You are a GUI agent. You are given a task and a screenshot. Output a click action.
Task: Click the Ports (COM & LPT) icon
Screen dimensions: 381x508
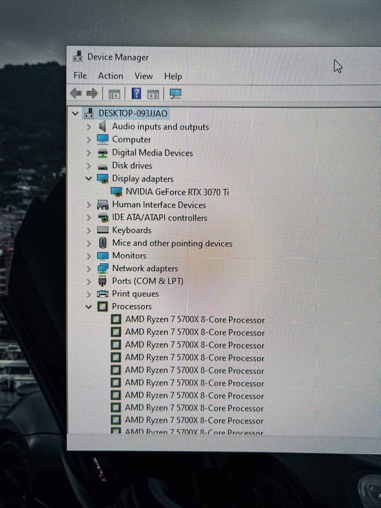102,281
